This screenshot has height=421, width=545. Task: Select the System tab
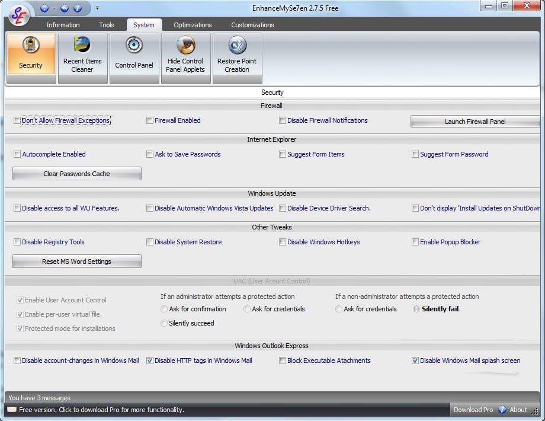[x=144, y=25]
